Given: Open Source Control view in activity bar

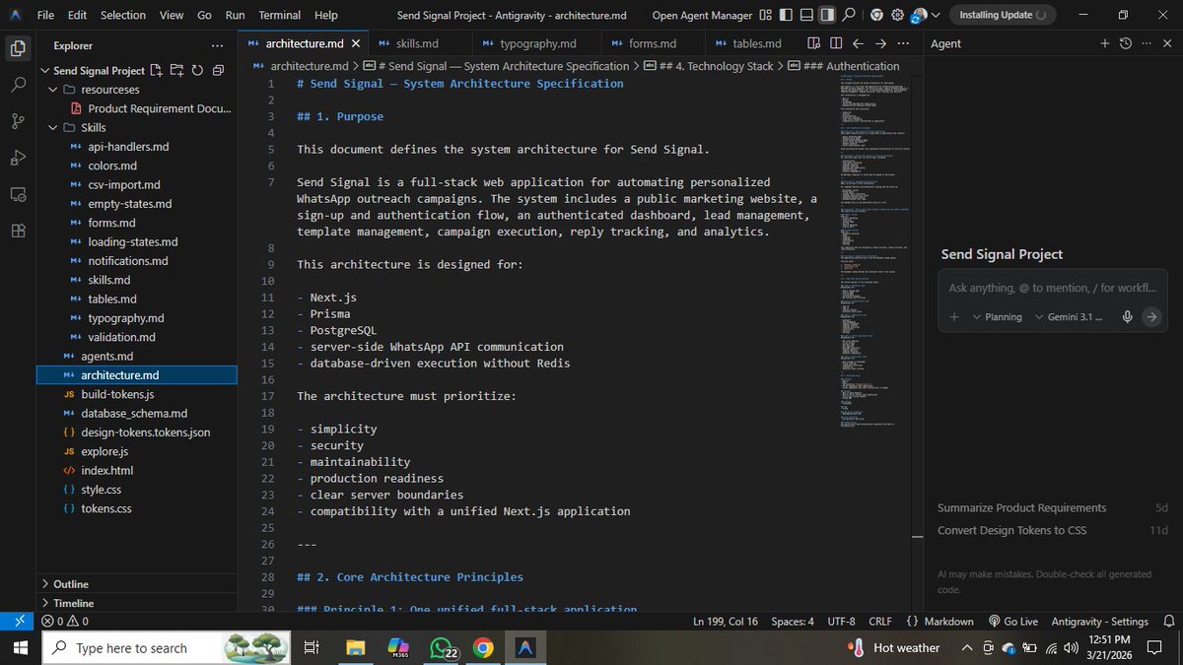Looking at the screenshot, I should (x=18, y=121).
